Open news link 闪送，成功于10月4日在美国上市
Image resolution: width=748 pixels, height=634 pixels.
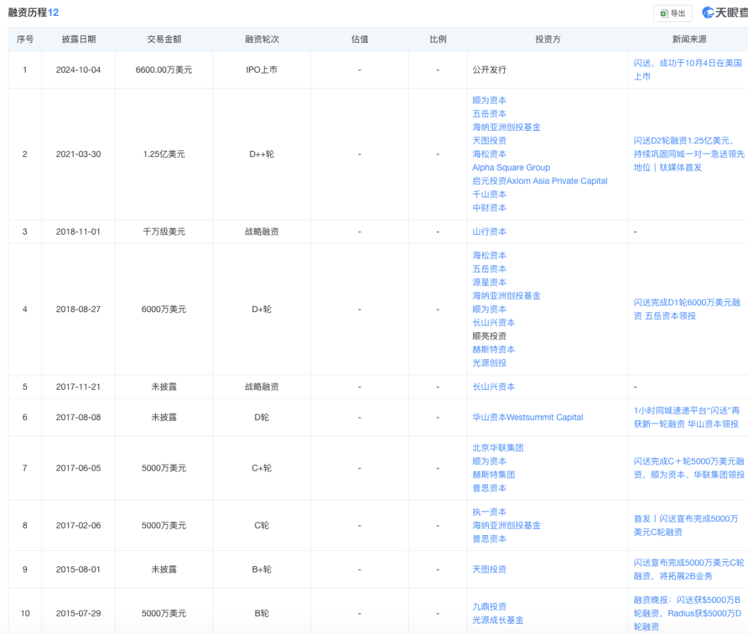click(688, 70)
